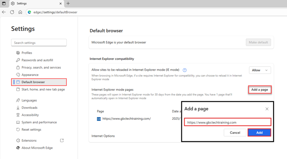The height and width of the screenshot is (159, 287).
Task: Click the System laptop icon
Action: [18, 122]
